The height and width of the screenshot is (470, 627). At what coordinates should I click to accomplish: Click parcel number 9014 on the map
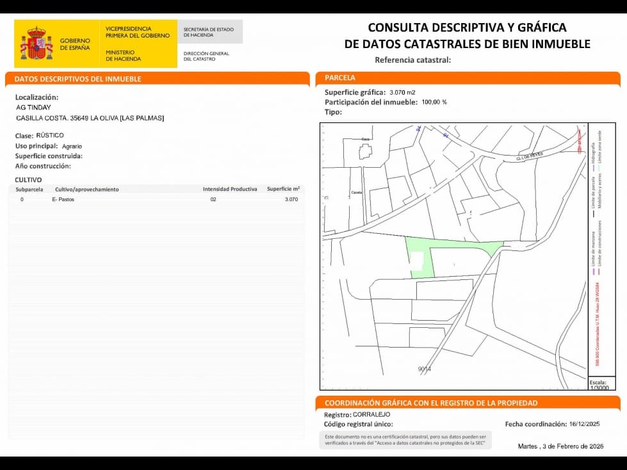[x=425, y=369]
